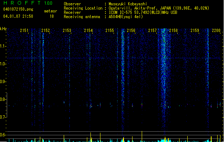224x142 pixels.
Task: Click the 2155 time marker
Action: click(x=110, y=31)
